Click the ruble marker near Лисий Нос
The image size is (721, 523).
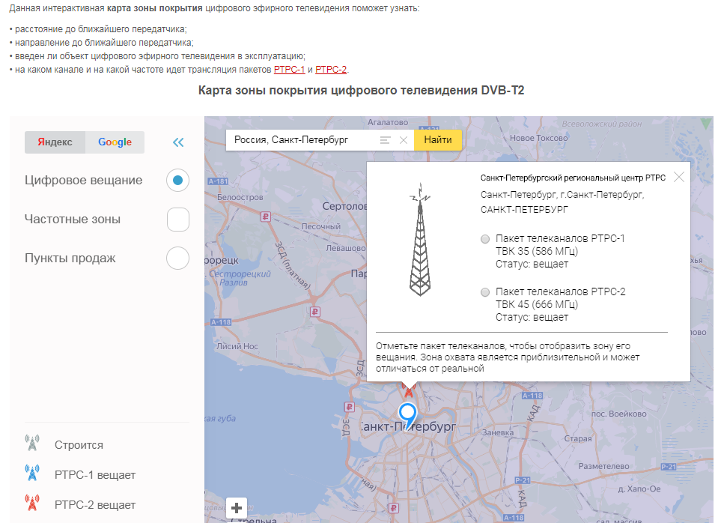click(314, 312)
